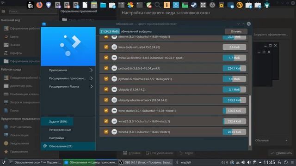Open the Обычные dropdown in the settings window
This screenshot has height=166, width=296.
point(271,140)
